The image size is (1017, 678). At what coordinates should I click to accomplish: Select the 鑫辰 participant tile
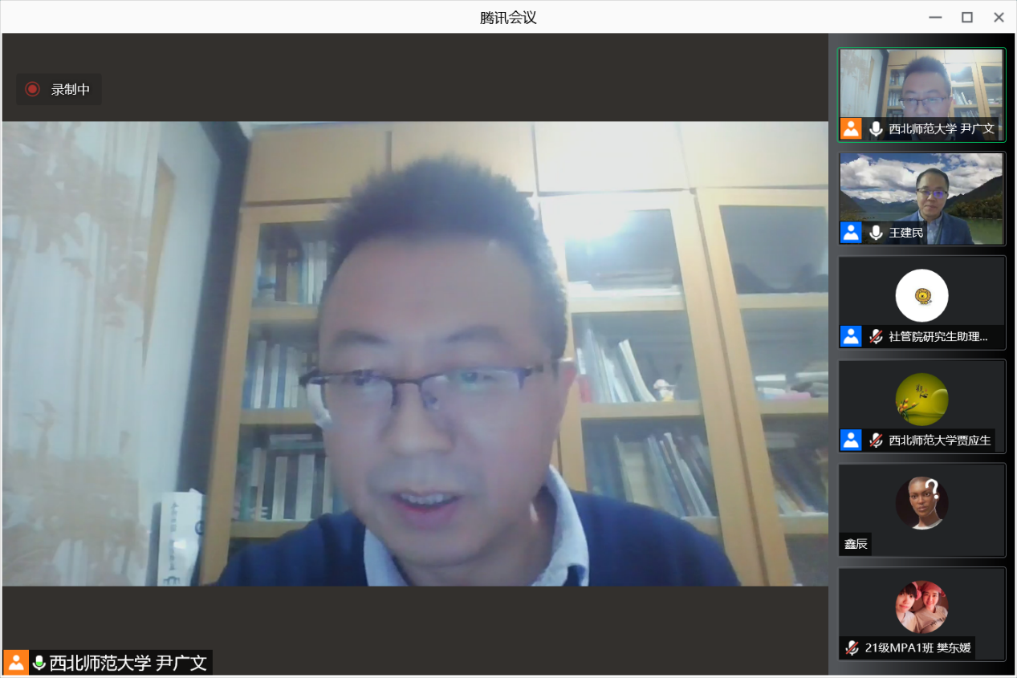tap(921, 510)
